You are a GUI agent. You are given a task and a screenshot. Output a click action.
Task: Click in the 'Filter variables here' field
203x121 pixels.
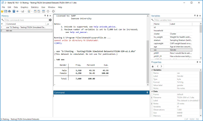tap(178, 20)
